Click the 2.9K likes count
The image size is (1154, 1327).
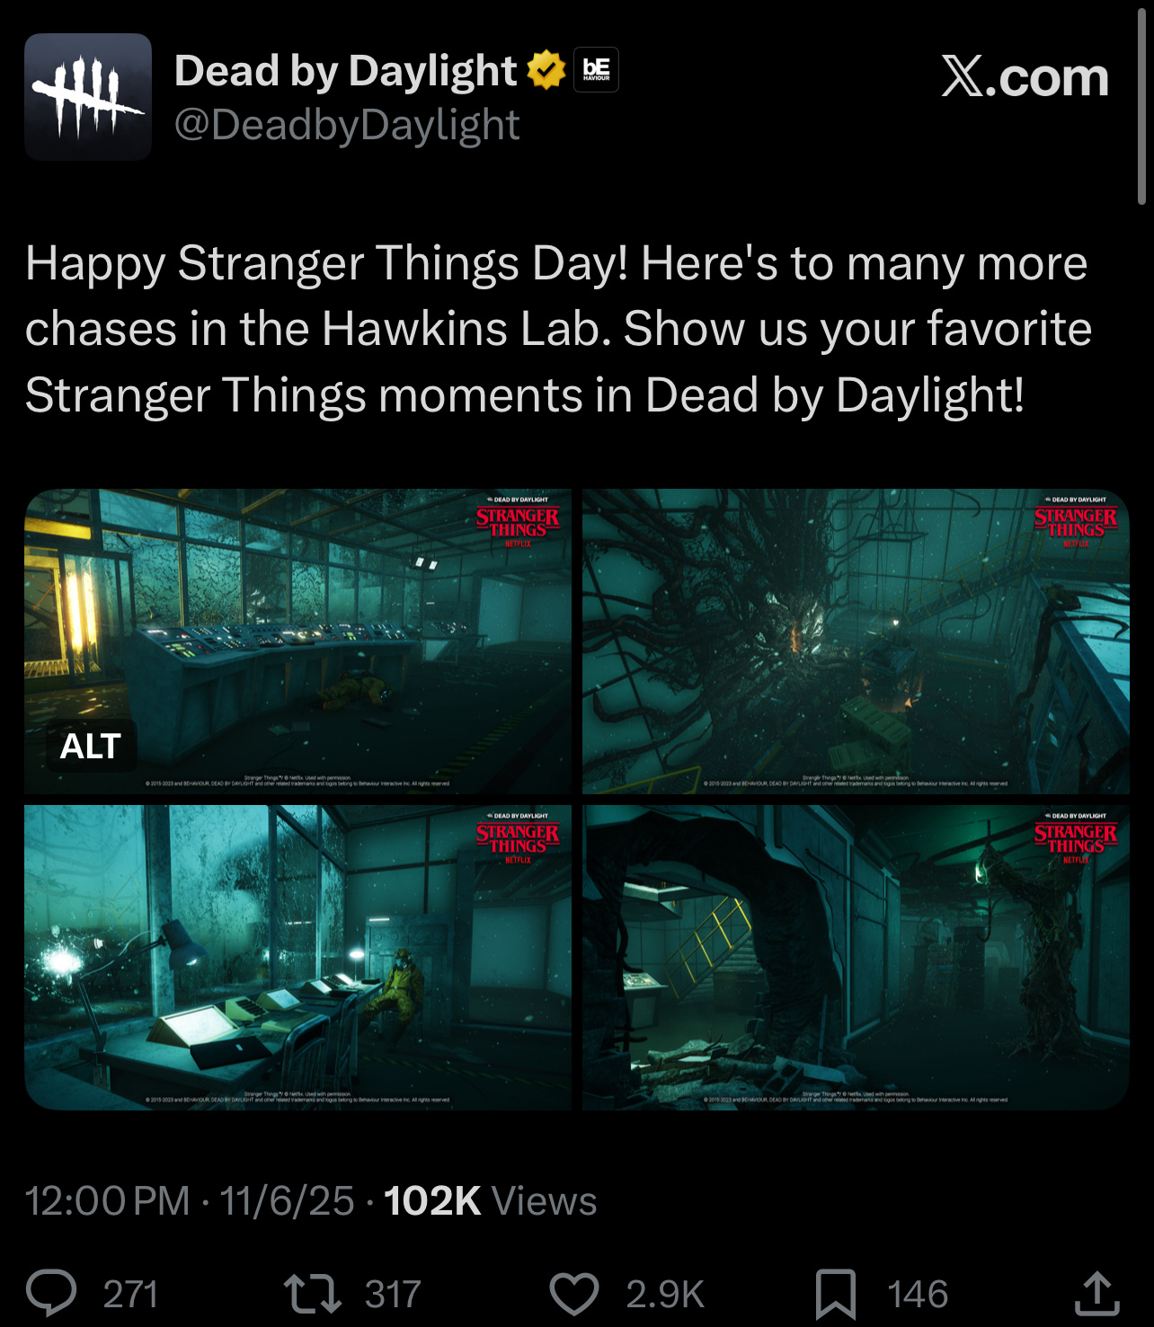665,1294
